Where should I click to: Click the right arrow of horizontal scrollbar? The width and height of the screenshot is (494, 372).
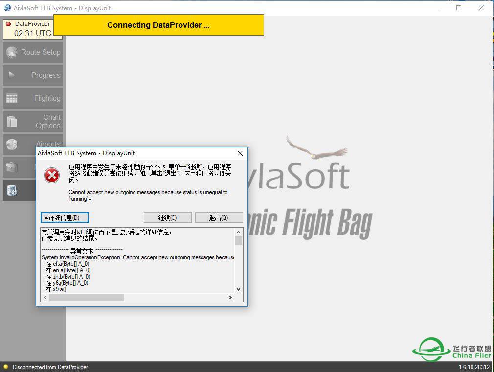pos(230,297)
